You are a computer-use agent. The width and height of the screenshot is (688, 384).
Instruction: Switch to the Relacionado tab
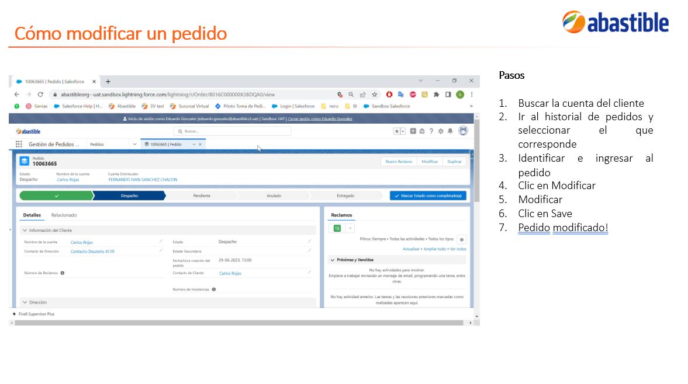[x=64, y=215]
